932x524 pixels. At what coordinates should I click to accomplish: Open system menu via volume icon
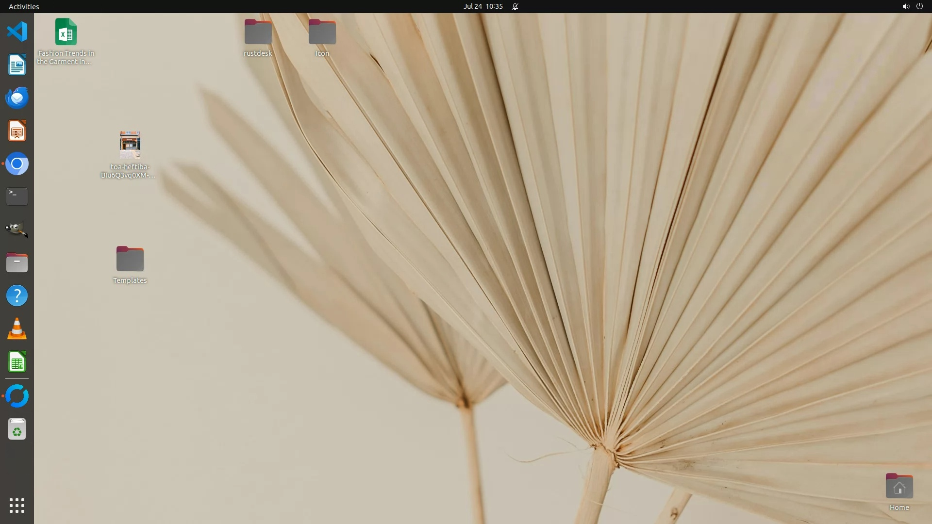(905, 6)
